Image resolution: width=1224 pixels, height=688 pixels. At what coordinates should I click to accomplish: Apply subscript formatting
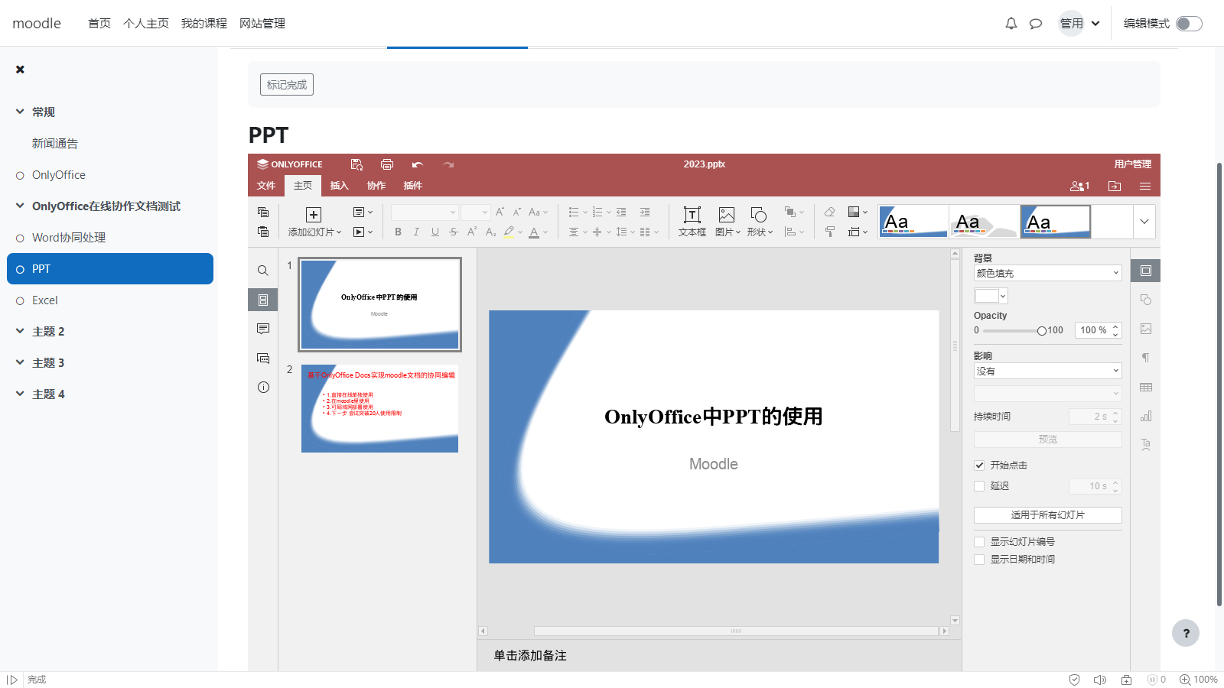point(490,232)
